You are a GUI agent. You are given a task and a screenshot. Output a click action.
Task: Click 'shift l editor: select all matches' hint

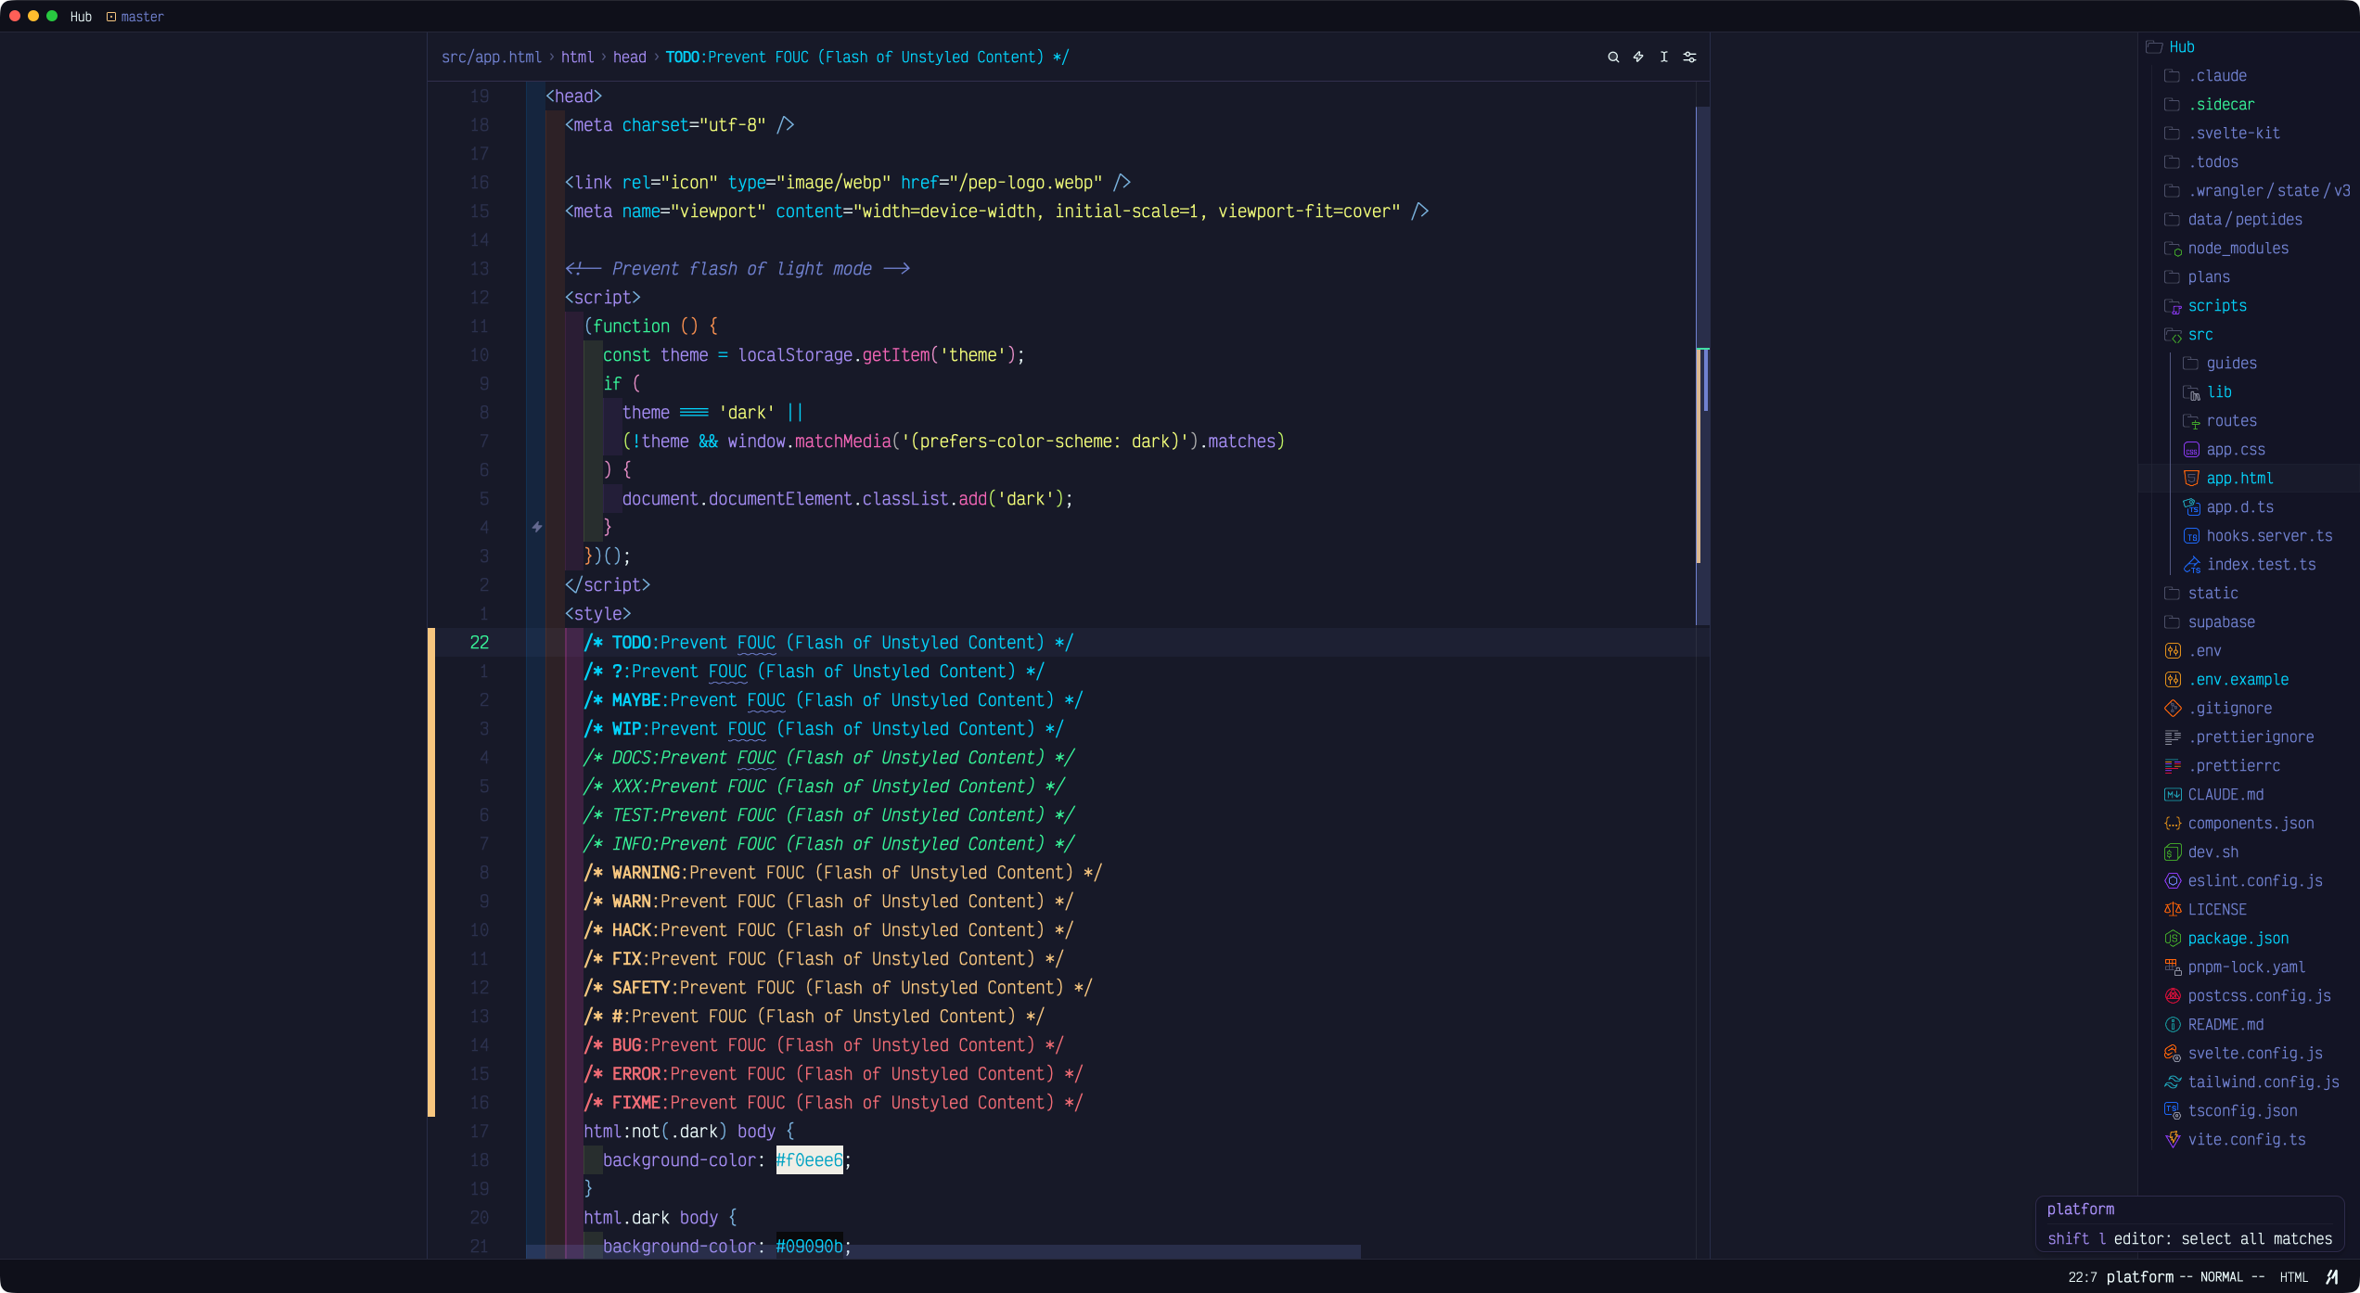[x=2189, y=1239]
